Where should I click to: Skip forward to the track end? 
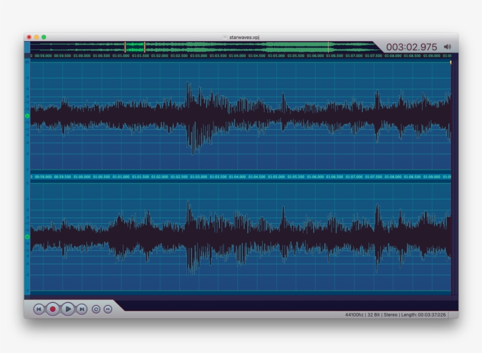pyautogui.click(x=82, y=309)
